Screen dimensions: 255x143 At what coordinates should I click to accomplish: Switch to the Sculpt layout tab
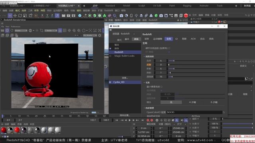(141, 6)
